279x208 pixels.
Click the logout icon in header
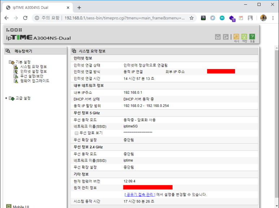pos(226,37)
